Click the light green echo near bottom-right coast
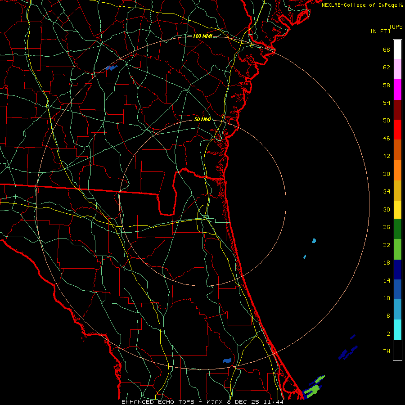405x405 pixels. tap(313, 389)
